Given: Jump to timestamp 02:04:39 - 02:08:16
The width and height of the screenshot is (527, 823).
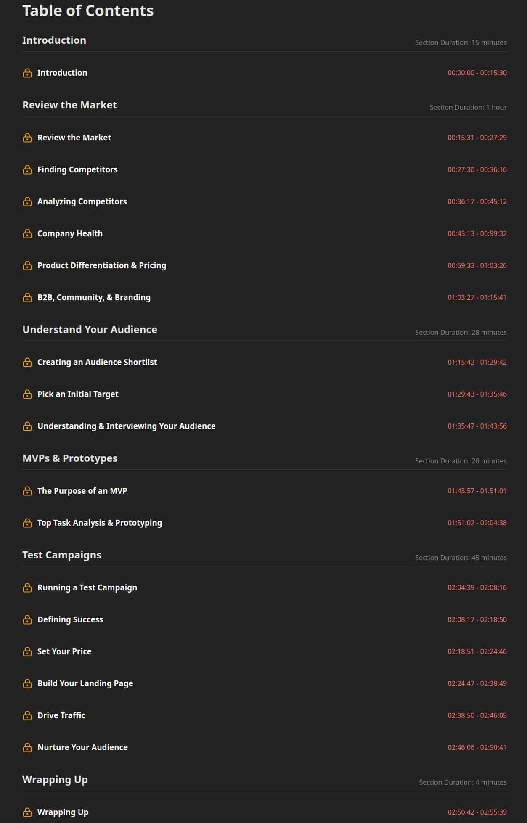Looking at the screenshot, I should click(477, 587).
